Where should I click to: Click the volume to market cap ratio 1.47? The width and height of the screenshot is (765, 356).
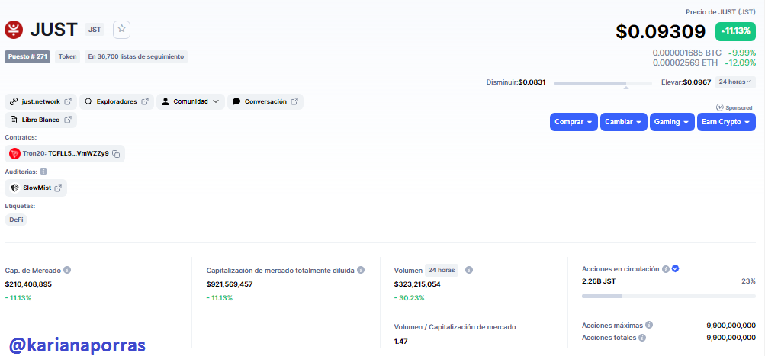tap(400, 342)
